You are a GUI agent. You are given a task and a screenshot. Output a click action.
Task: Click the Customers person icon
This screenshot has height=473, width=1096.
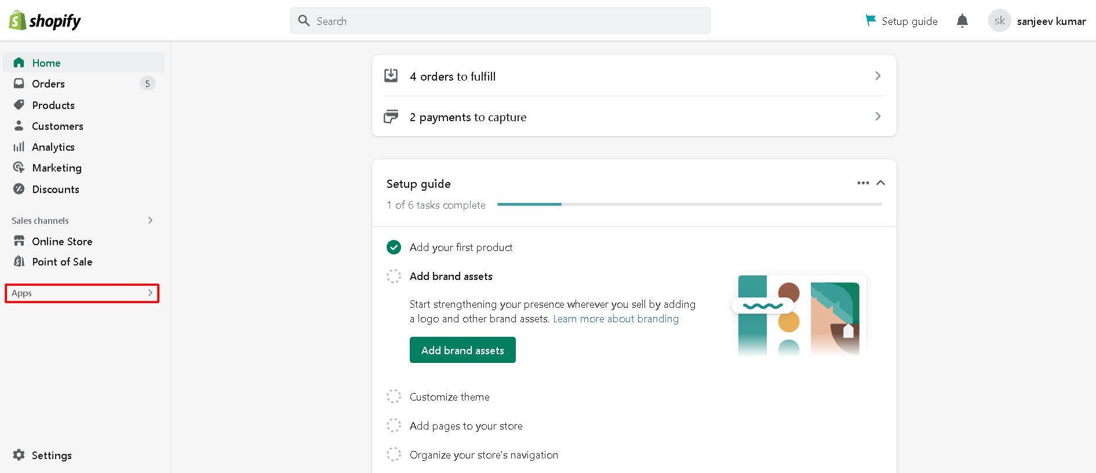pos(19,126)
